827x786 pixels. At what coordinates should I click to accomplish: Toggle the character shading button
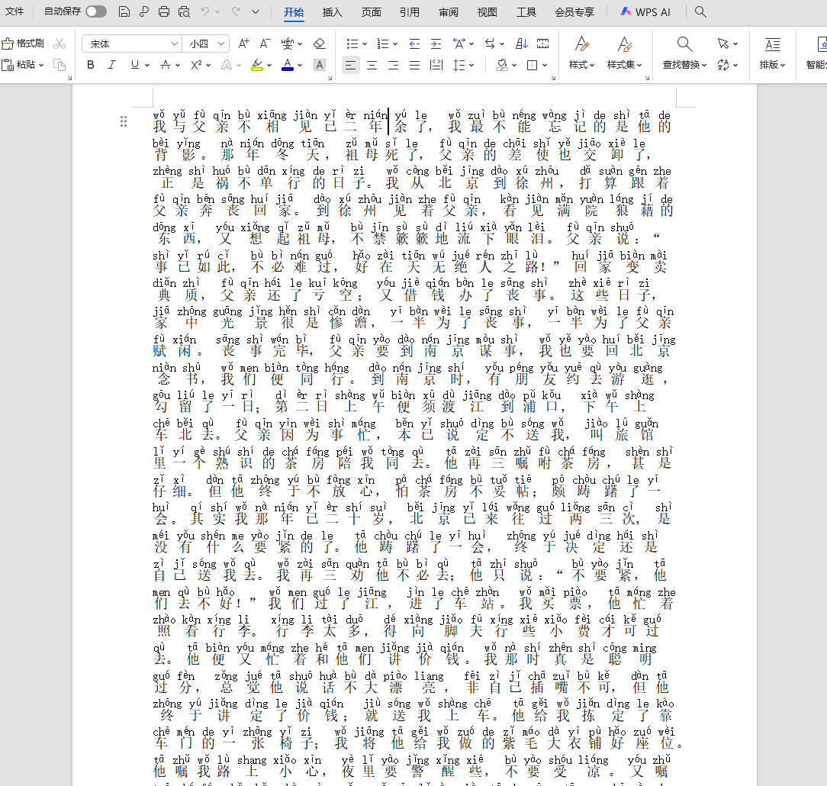pyautogui.click(x=320, y=65)
